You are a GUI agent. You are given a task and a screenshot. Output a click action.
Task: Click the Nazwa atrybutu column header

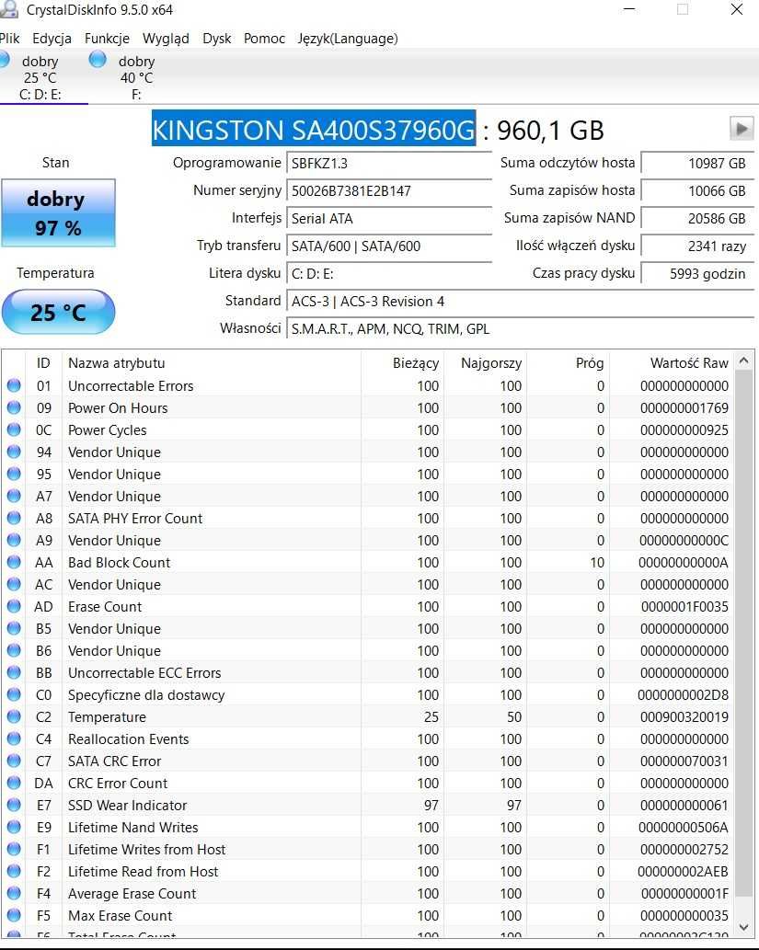point(211,362)
